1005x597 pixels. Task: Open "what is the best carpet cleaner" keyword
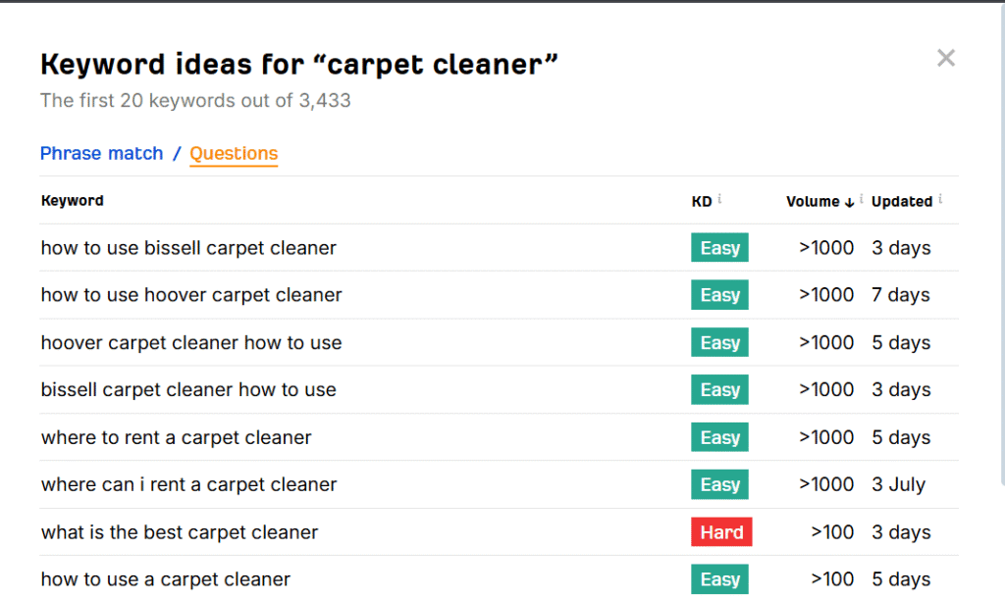coord(180,532)
